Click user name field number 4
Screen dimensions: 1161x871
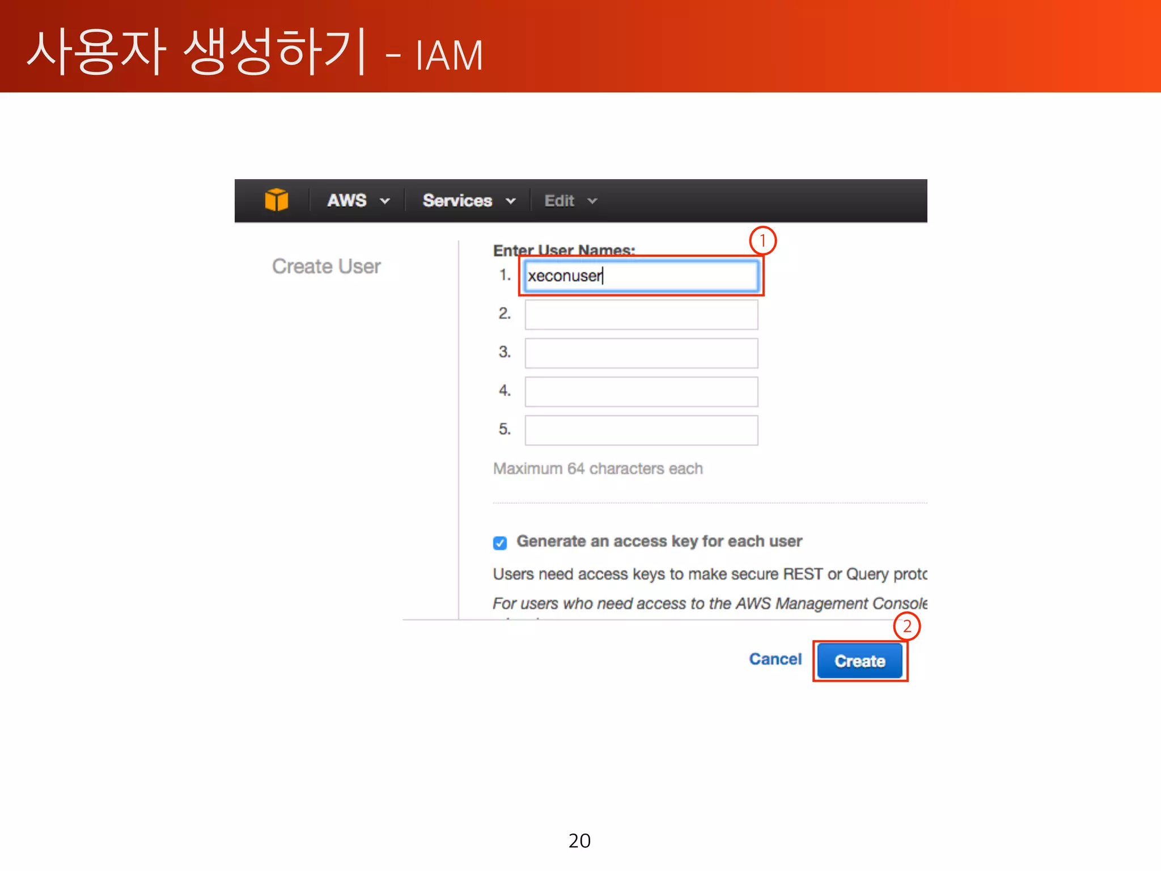[x=641, y=391]
